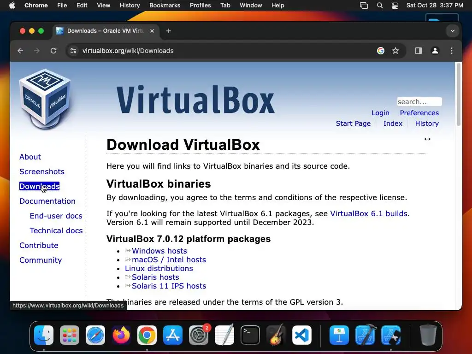Open the File menu
The image size is (472, 354).
click(62, 6)
